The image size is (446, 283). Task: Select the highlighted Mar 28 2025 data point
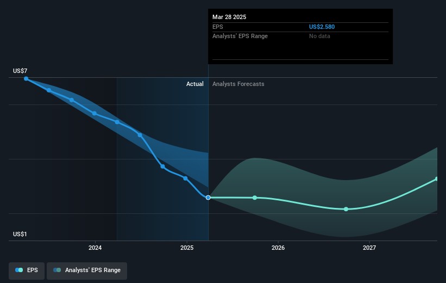point(208,197)
